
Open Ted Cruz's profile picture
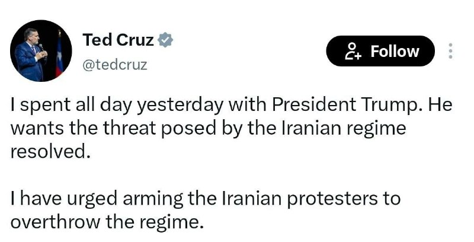click(41, 51)
